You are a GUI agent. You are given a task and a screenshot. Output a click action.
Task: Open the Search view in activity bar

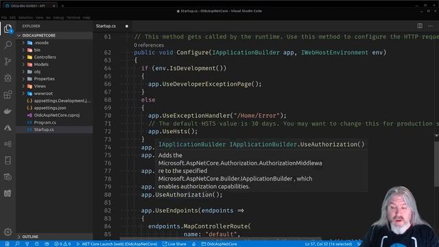pyautogui.click(x=8, y=45)
